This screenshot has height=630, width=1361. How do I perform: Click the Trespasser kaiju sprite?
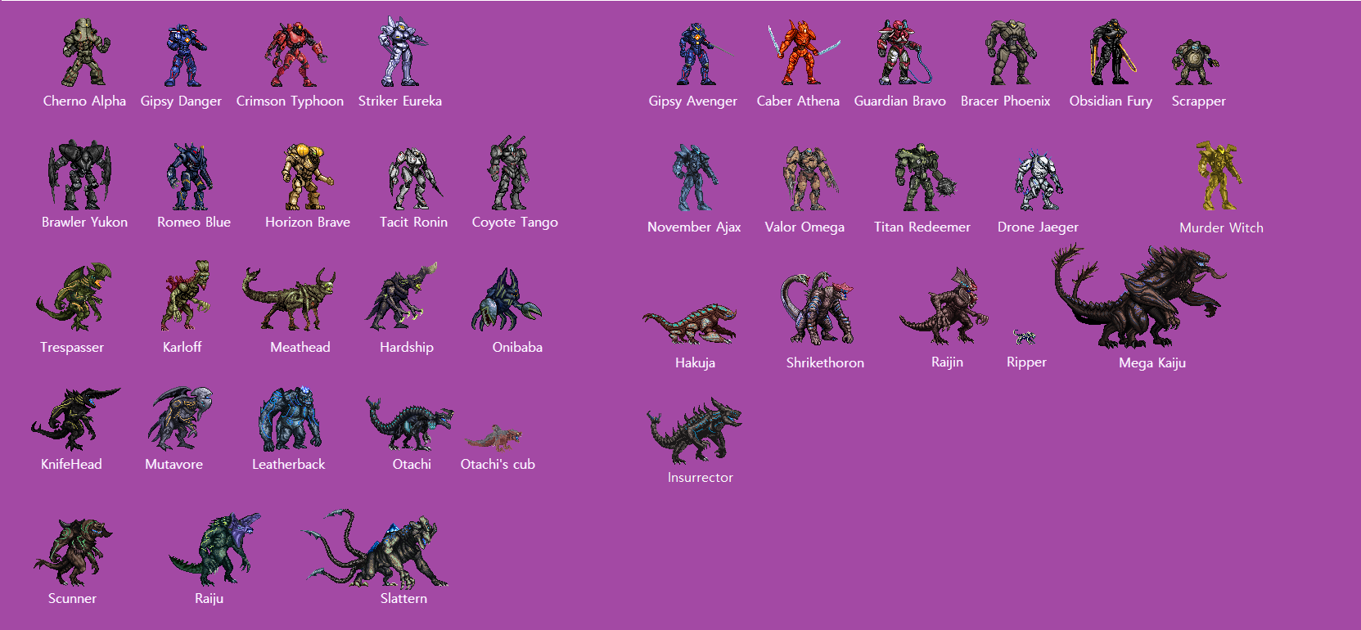pyautogui.click(x=74, y=297)
